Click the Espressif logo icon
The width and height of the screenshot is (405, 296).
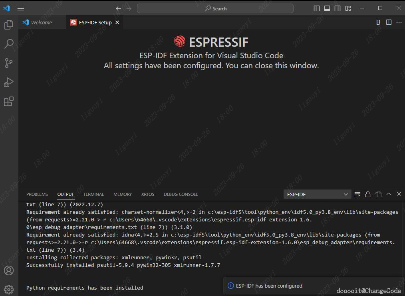(x=180, y=41)
